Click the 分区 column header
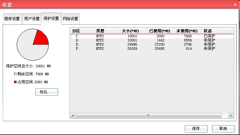Viewport: 240px width, 135px height. (82, 31)
